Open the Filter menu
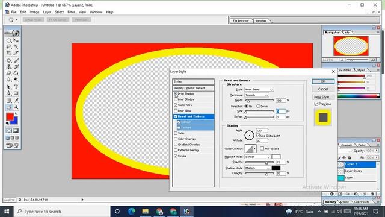 coord(71,12)
